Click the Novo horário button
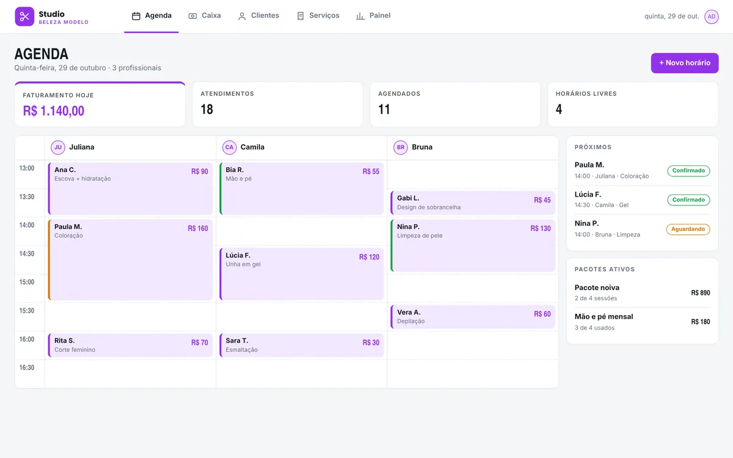 pyautogui.click(x=685, y=63)
